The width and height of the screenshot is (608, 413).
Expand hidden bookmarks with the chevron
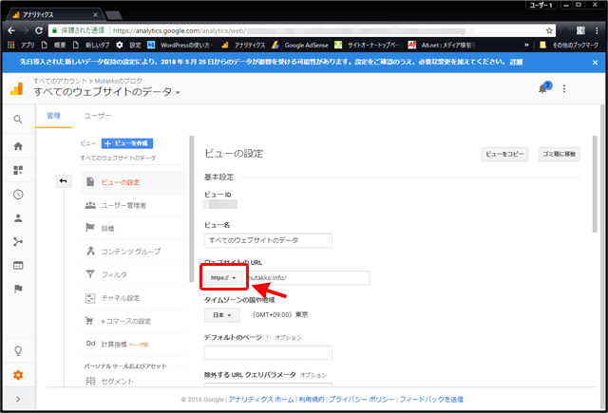[x=526, y=45]
